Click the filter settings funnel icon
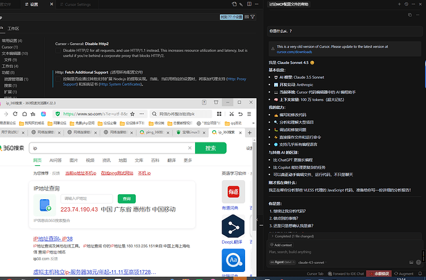Screen dimensions: 426x280 coord(253,17)
